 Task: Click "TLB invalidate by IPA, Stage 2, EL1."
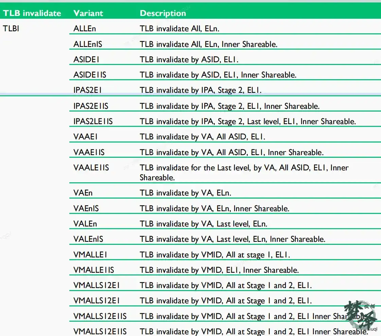tap(201, 90)
